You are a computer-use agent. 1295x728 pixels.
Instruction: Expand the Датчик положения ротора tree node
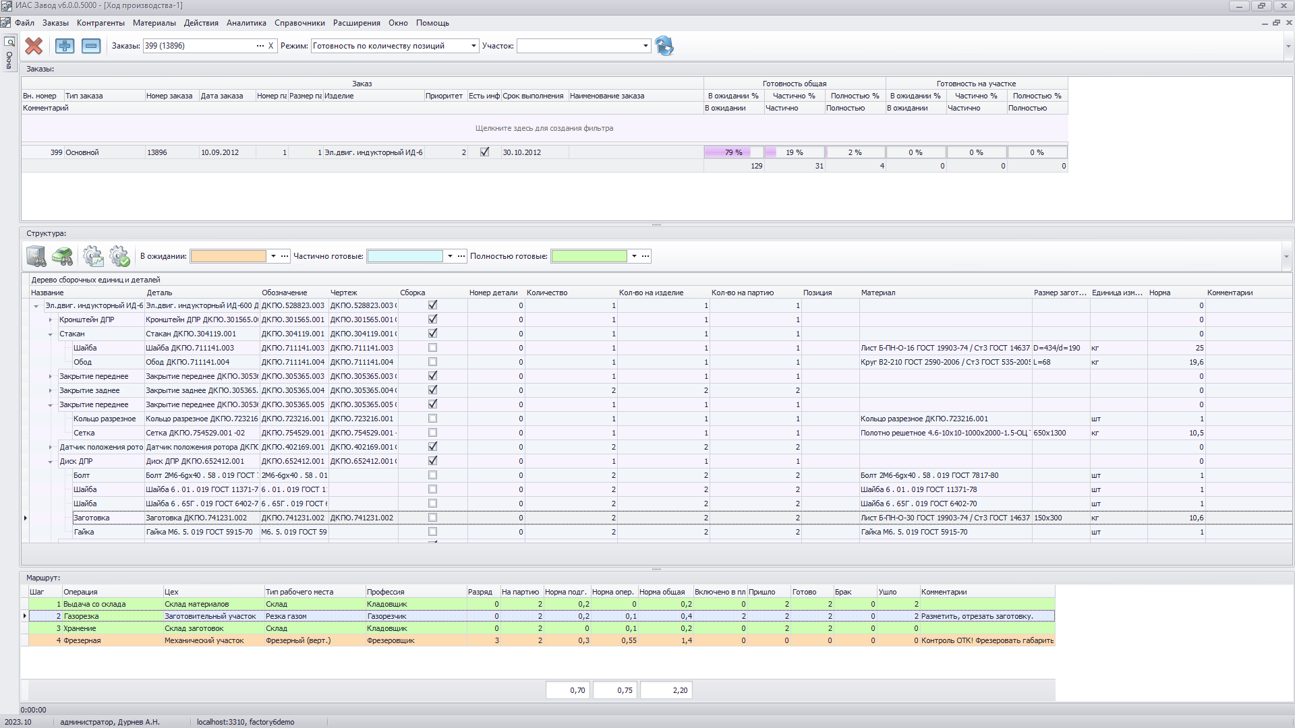51,447
